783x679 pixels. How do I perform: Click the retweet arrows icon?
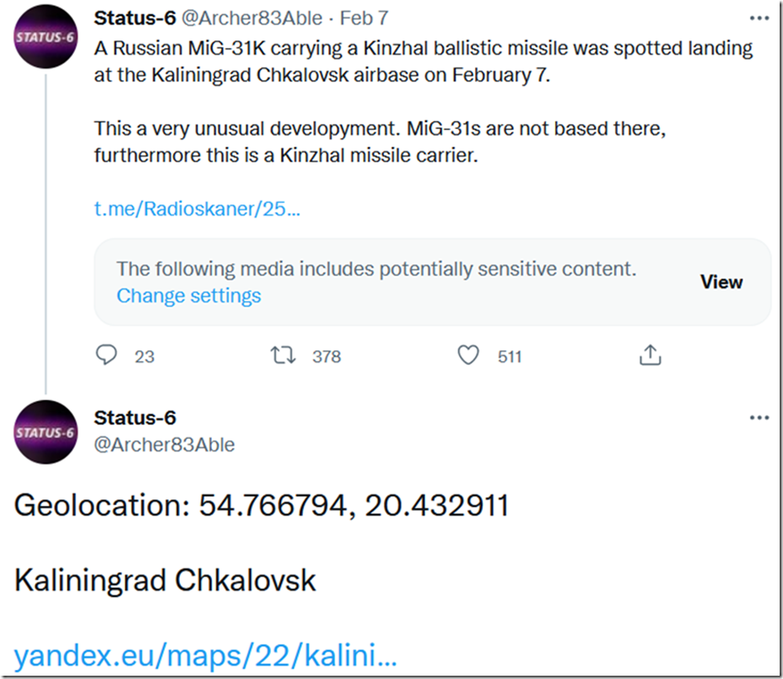pyautogui.click(x=283, y=355)
